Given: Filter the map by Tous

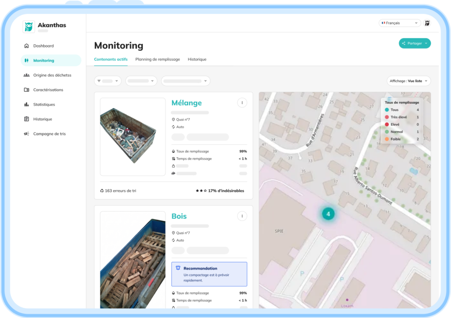Looking at the screenshot, I should click(402, 110).
